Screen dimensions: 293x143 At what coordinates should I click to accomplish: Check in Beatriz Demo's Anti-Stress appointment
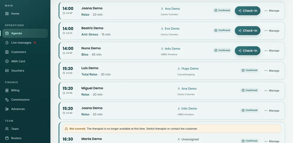click(x=248, y=31)
